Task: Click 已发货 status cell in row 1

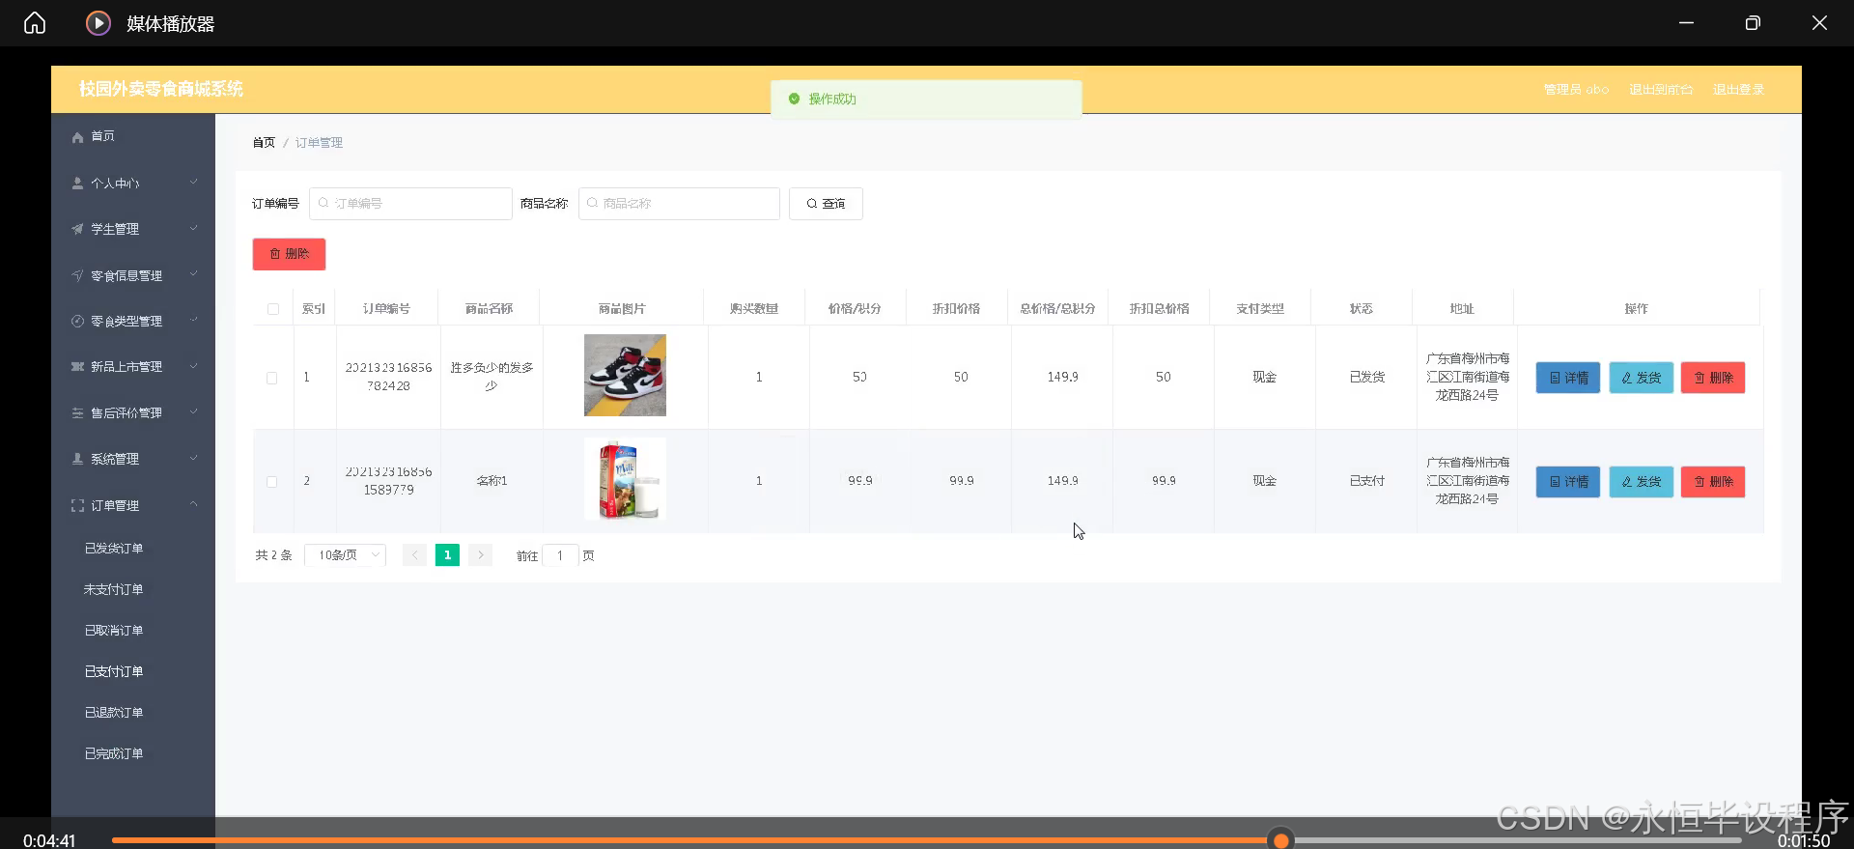Action: click(x=1366, y=378)
